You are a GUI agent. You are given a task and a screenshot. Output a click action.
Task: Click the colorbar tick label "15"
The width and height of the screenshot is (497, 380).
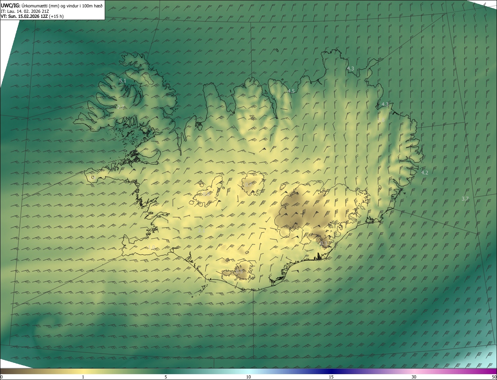(x=331, y=377)
